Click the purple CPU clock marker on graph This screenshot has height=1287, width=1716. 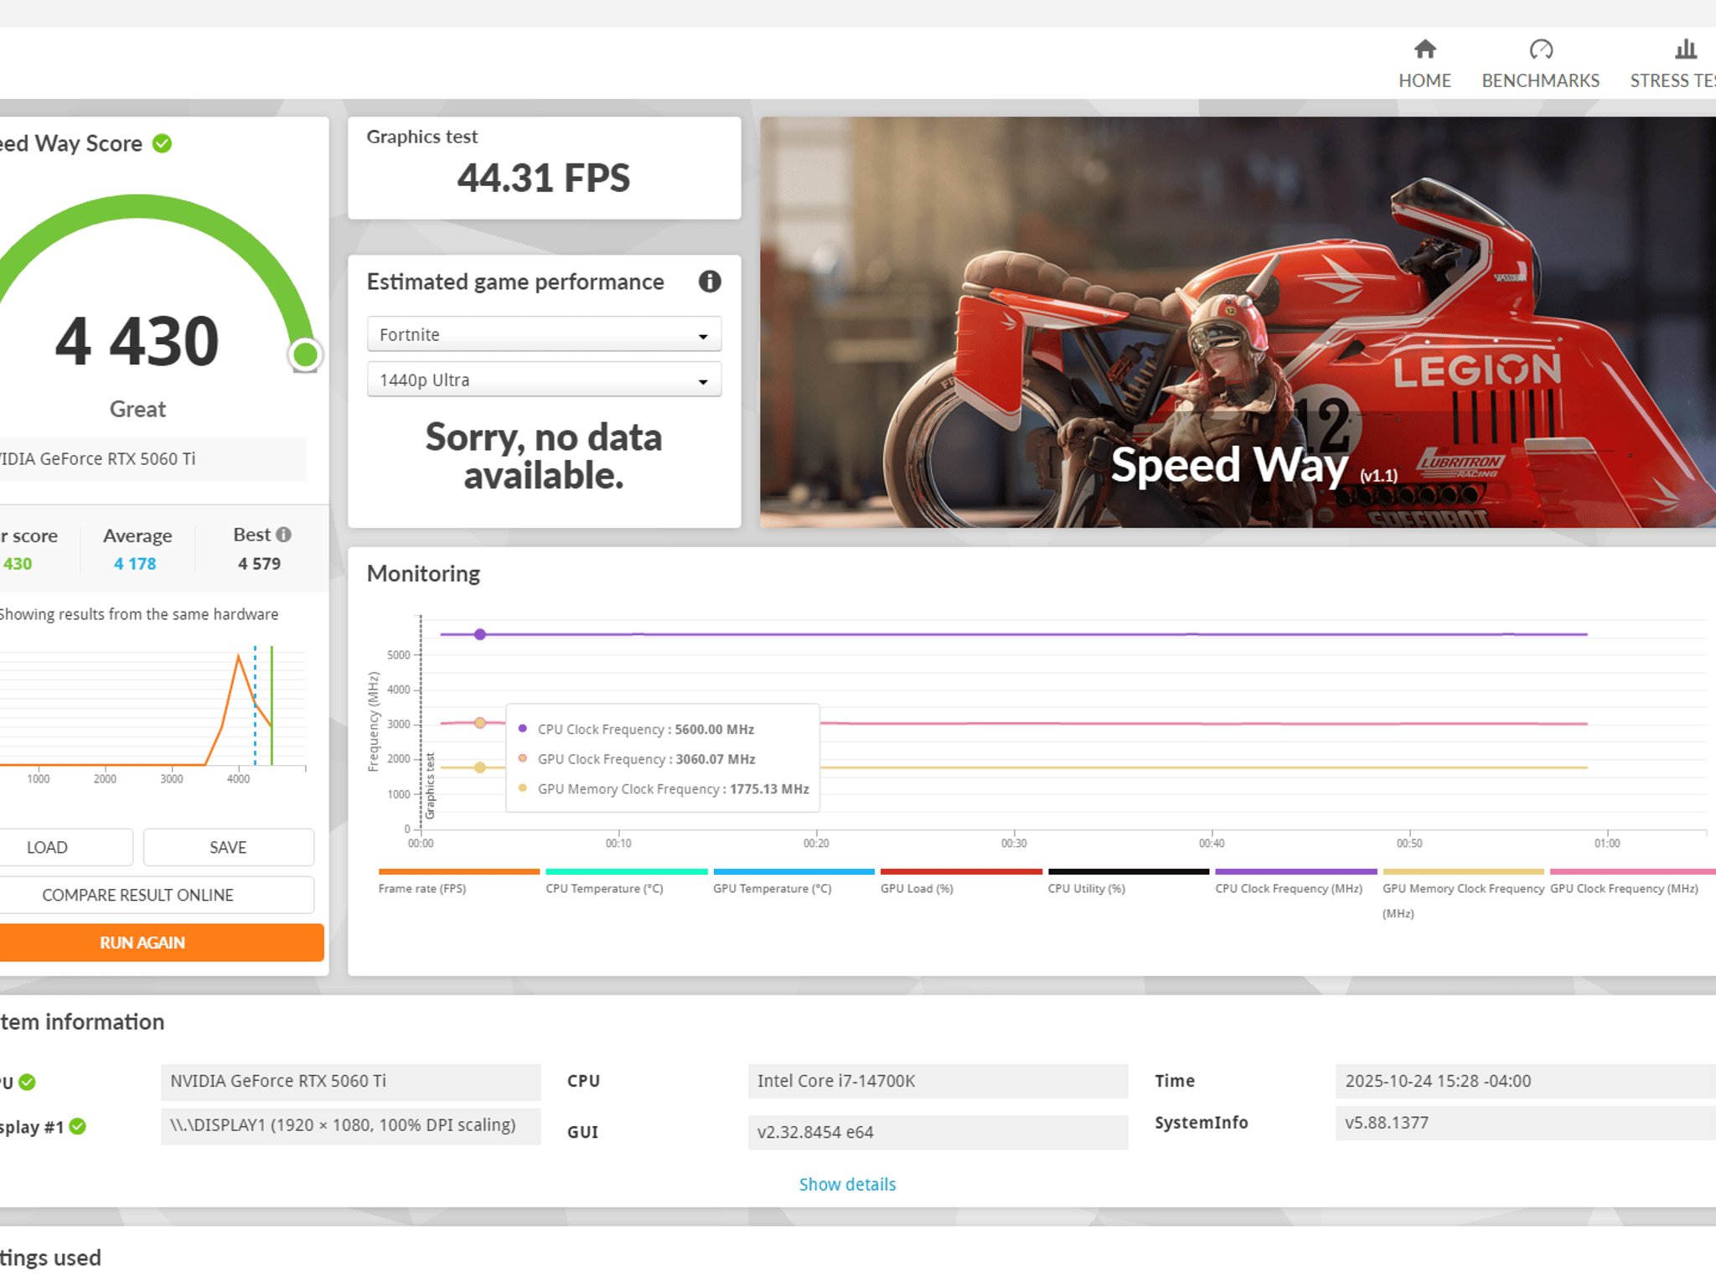480,634
